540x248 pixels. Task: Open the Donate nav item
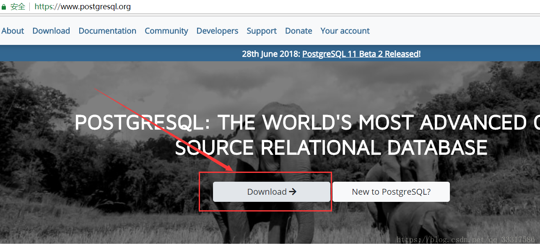(299, 31)
